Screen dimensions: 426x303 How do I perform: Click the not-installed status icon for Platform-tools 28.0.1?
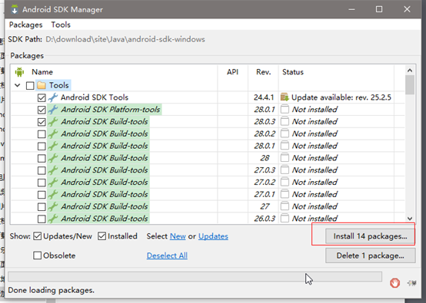pyautogui.click(x=285, y=109)
